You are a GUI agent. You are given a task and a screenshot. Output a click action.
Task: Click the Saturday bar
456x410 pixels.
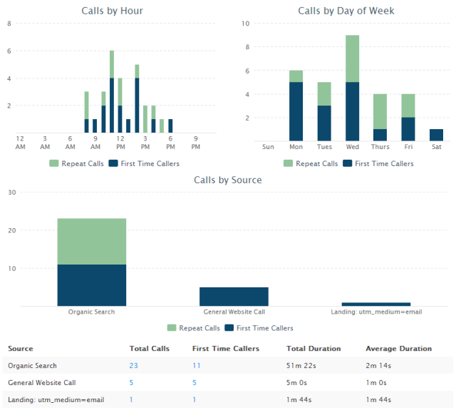pyautogui.click(x=436, y=135)
